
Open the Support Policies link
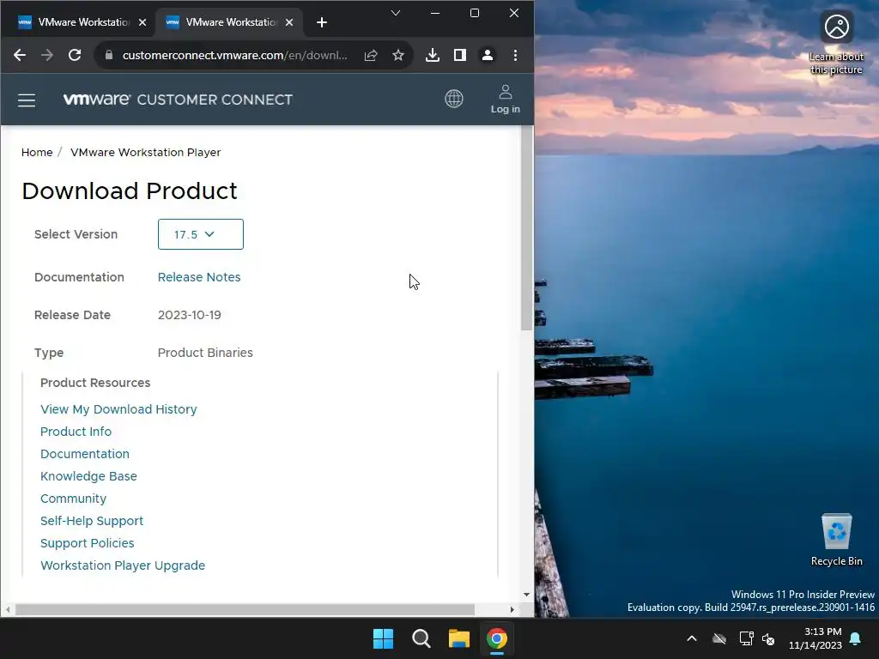tap(87, 543)
